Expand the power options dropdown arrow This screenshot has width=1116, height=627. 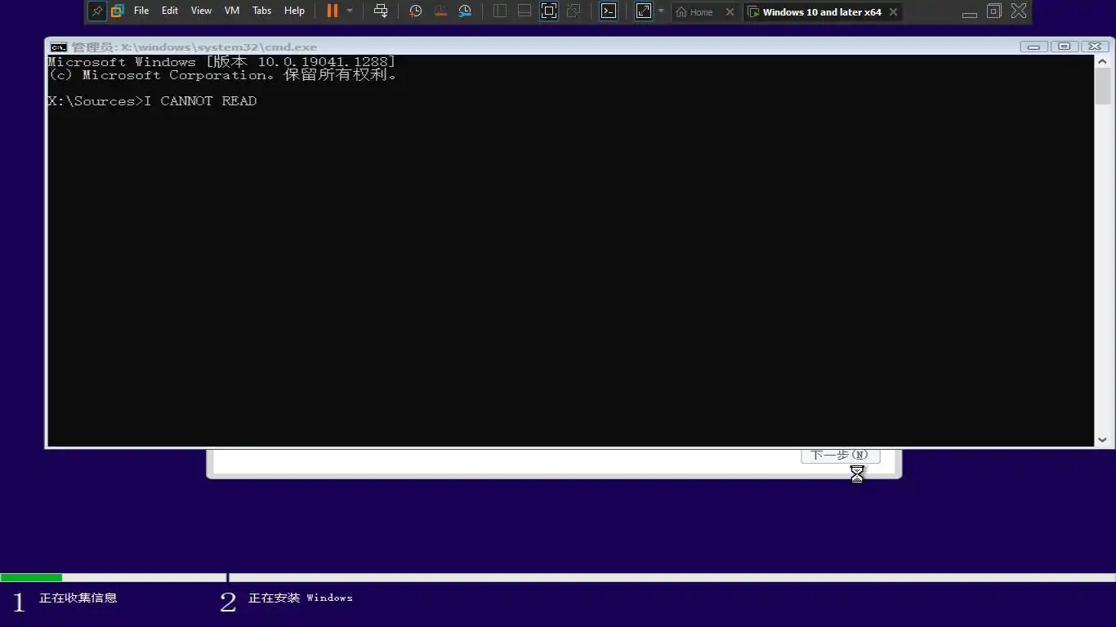350,11
